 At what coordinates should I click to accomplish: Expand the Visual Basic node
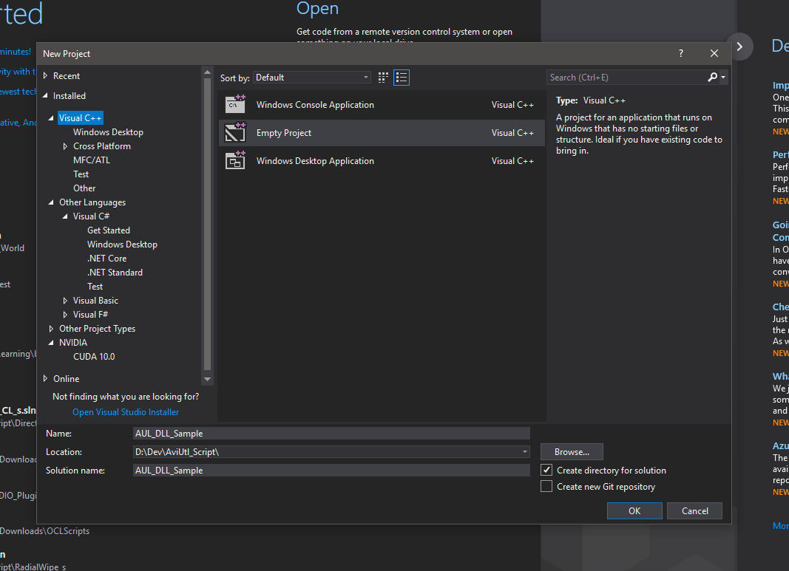[65, 300]
